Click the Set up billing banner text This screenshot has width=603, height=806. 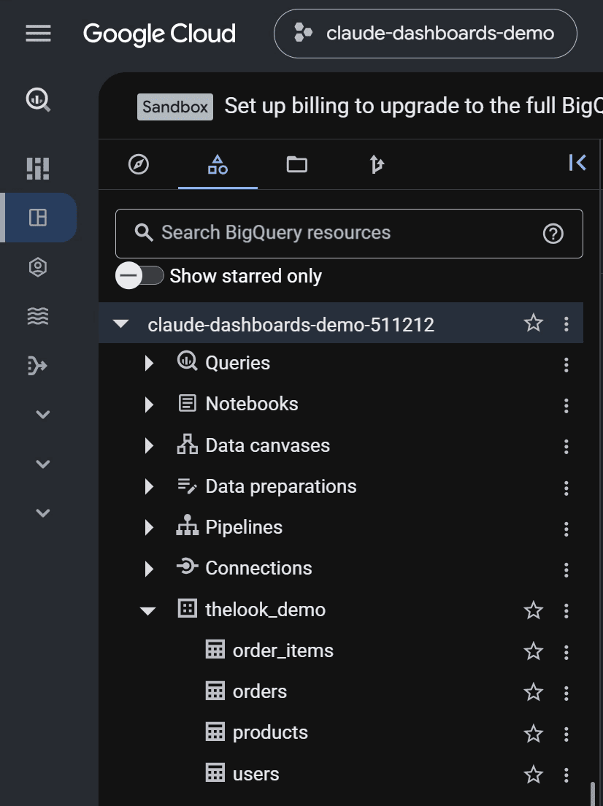pyautogui.click(x=413, y=106)
